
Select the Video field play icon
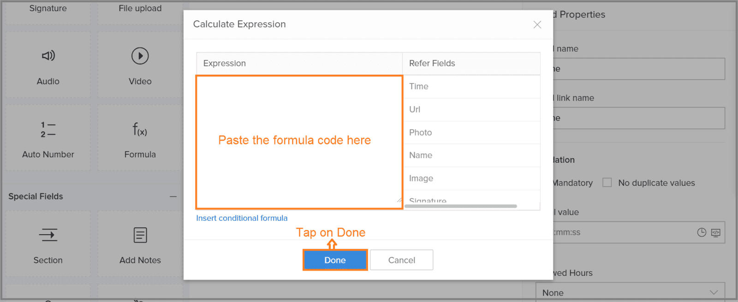(x=140, y=56)
